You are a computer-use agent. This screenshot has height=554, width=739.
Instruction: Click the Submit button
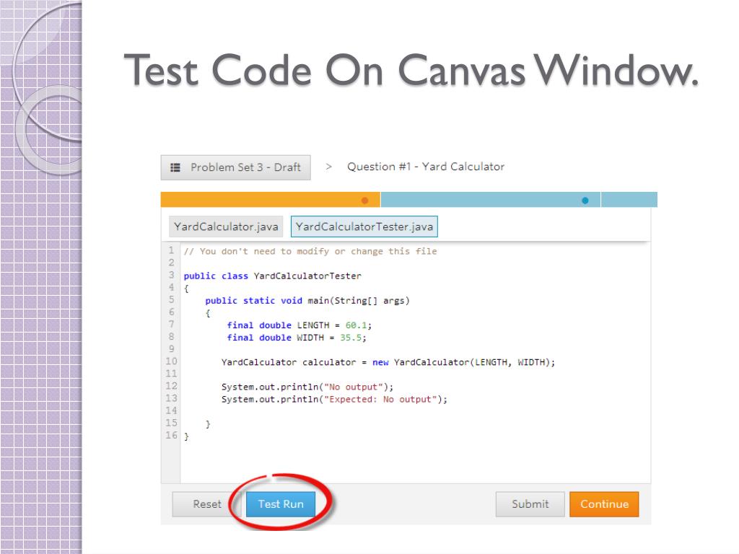530,504
